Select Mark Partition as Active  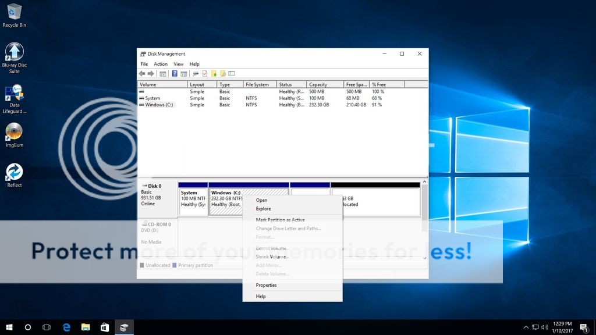[280, 220]
